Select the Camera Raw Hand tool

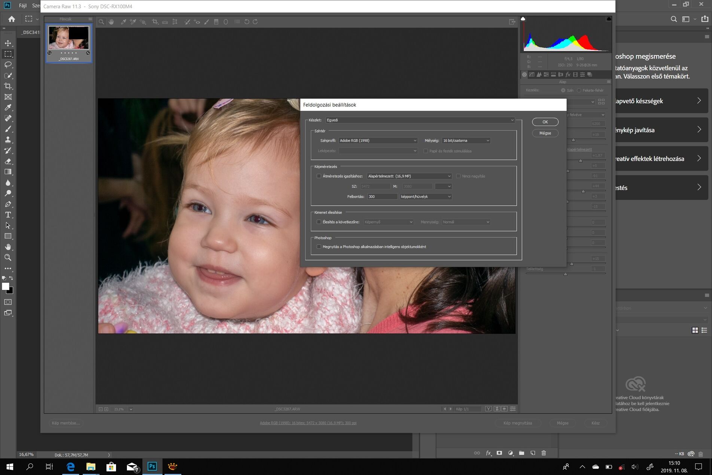[x=111, y=22]
